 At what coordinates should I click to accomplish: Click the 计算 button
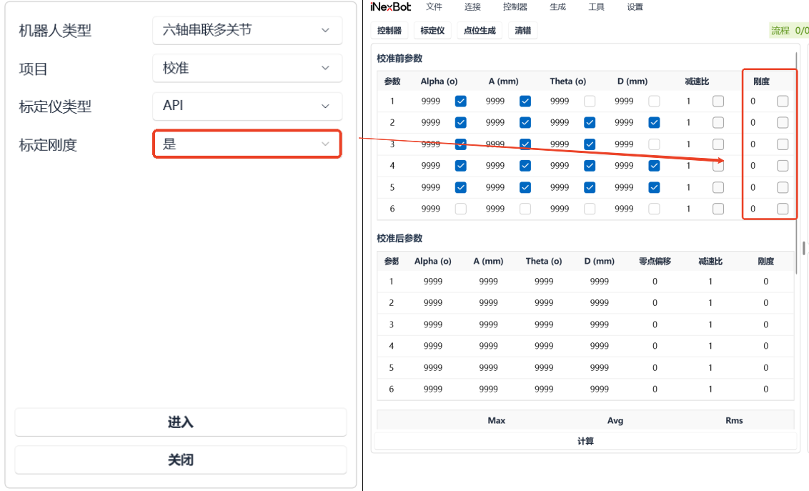pyautogui.click(x=585, y=441)
